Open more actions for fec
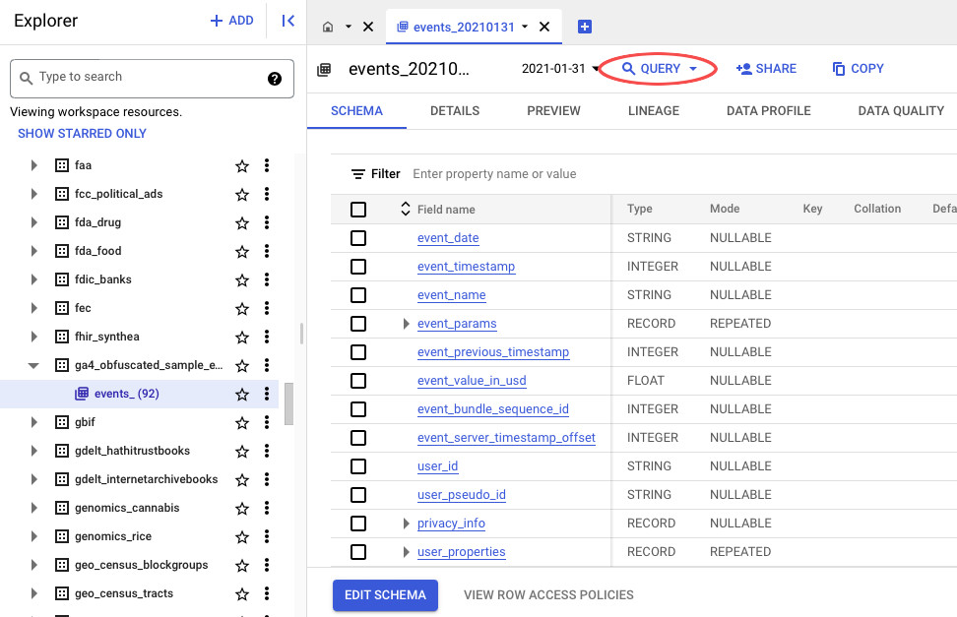The image size is (957, 617). tap(267, 308)
